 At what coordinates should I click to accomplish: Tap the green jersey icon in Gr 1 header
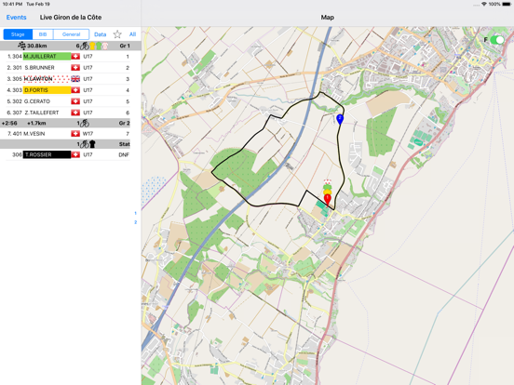pyautogui.click(x=99, y=46)
